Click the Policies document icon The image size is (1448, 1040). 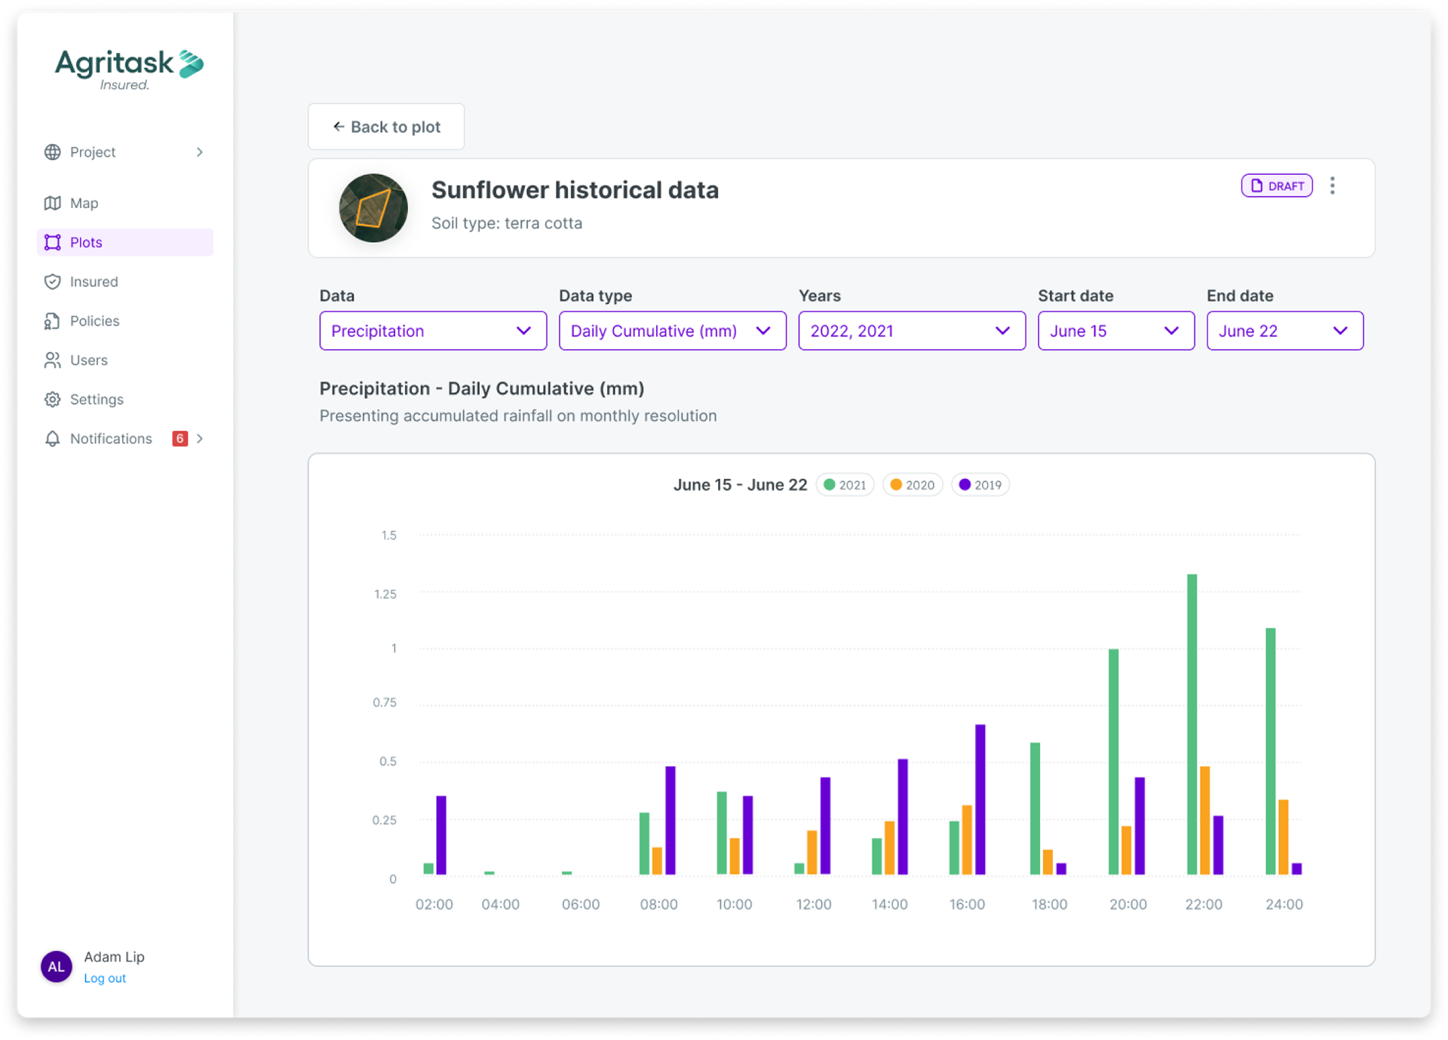tap(52, 321)
